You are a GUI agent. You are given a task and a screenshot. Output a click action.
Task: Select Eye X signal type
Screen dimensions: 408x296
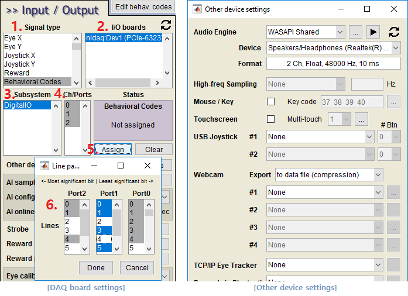click(37, 38)
